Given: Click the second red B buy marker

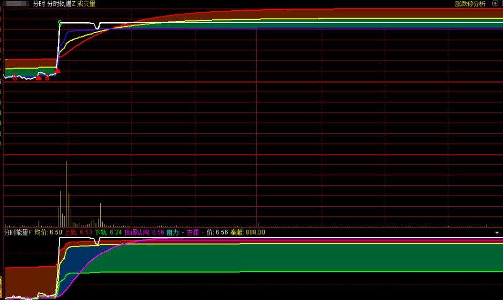Looking at the screenshot, I should click(47, 78).
